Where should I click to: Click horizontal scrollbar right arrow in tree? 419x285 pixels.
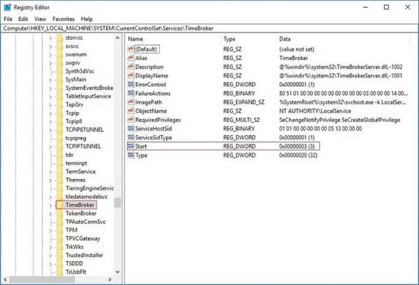pyautogui.click(x=109, y=280)
